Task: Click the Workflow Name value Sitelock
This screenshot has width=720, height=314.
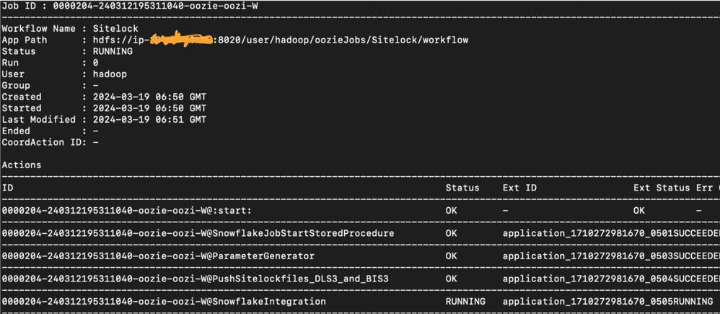Action: pyautogui.click(x=115, y=28)
